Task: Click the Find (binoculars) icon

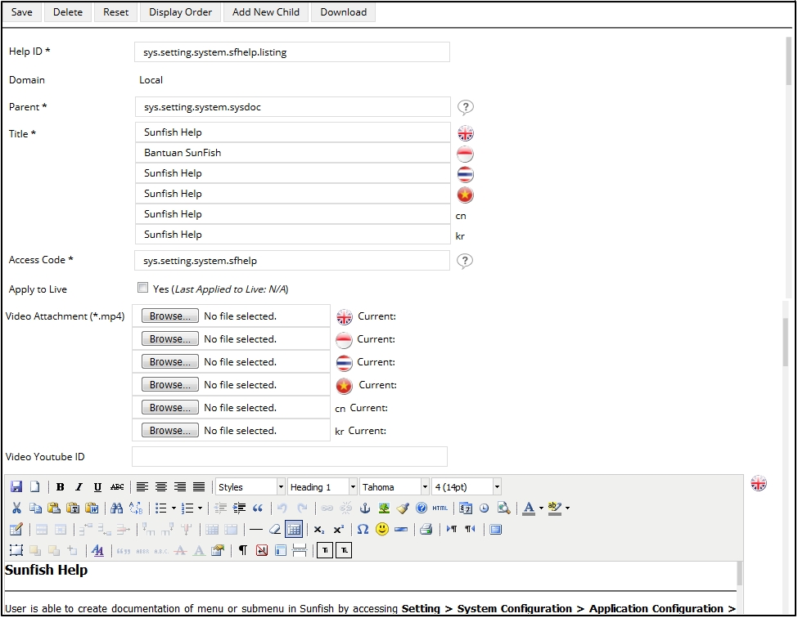Action: [116, 508]
